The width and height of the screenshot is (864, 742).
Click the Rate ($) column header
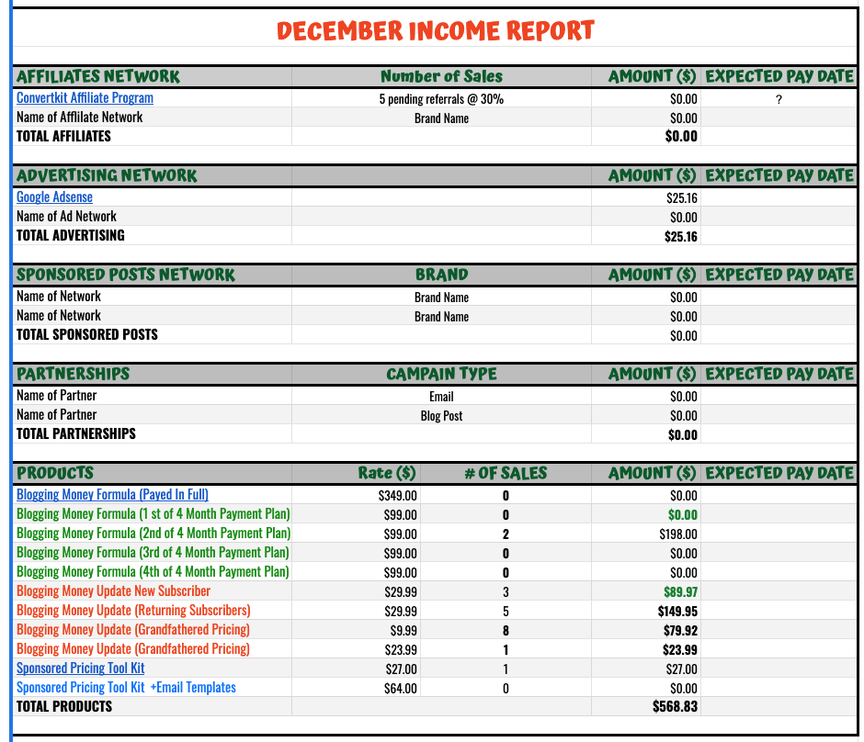point(387,473)
